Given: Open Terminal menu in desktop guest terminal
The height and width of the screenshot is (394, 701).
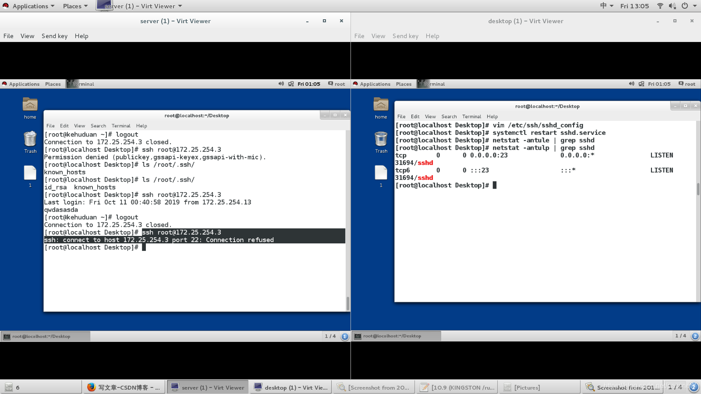Looking at the screenshot, I should (472, 116).
